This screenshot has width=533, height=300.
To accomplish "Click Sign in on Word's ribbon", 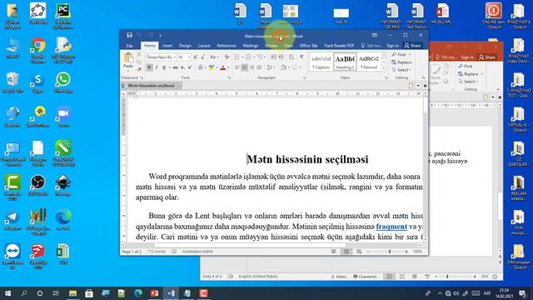I will point(392,46).
